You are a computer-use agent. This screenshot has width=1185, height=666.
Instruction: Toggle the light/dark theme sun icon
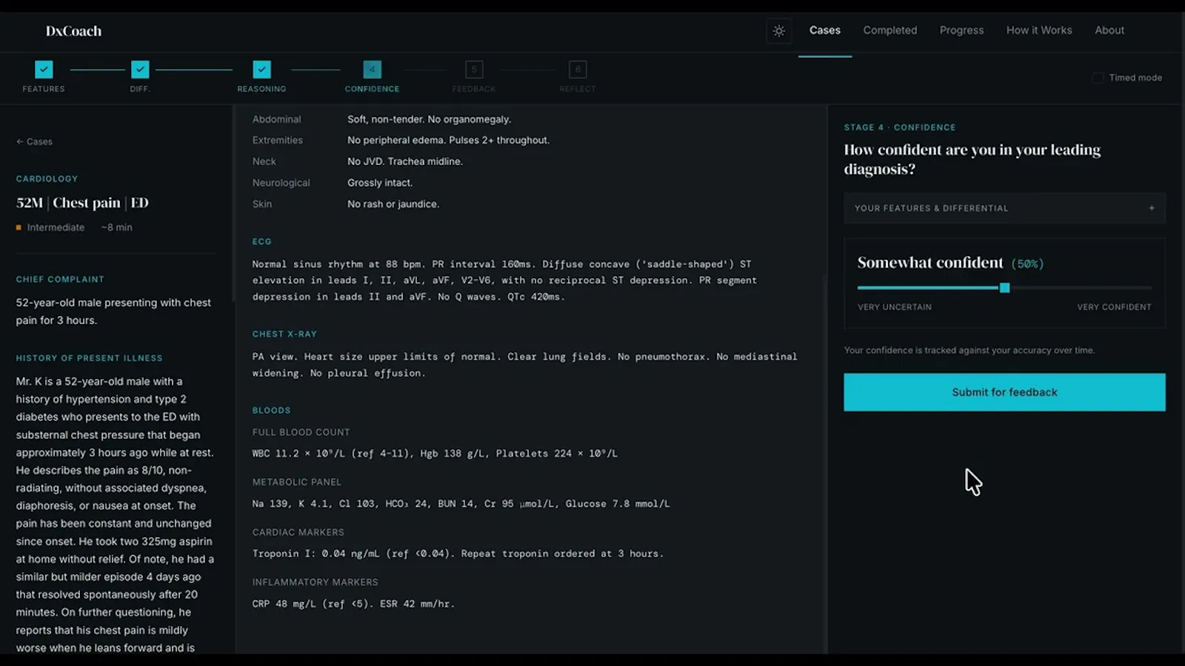coord(778,31)
